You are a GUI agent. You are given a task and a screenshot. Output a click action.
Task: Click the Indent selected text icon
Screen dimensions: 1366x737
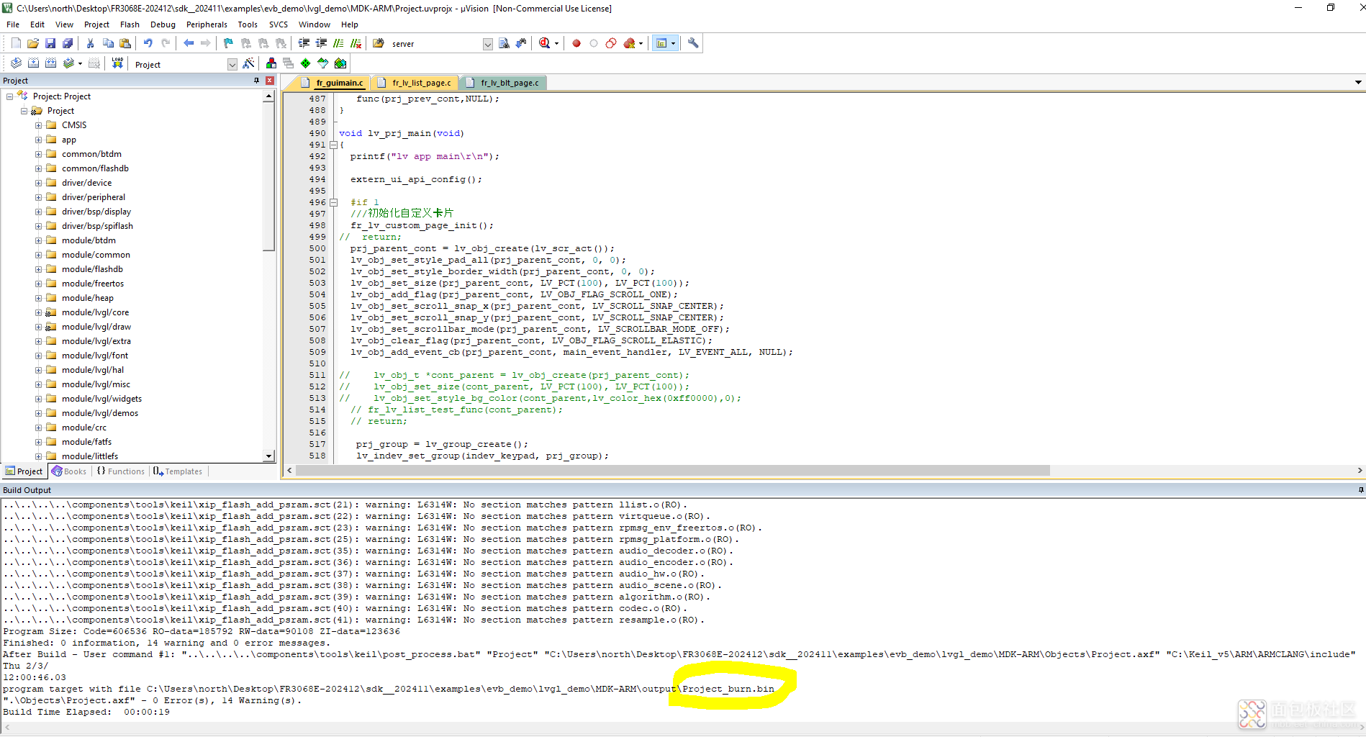[304, 43]
